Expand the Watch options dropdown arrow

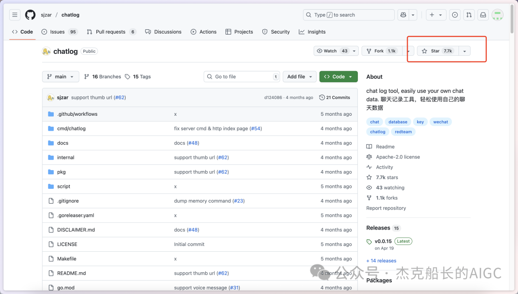pyautogui.click(x=354, y=51)
